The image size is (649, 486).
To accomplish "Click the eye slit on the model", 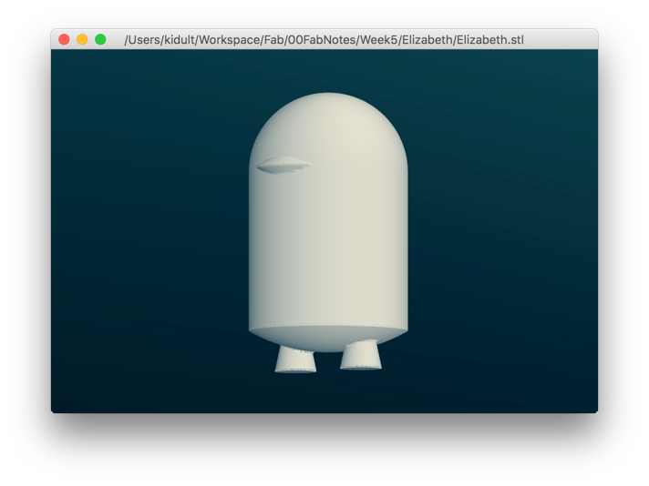I will [283, 166].
